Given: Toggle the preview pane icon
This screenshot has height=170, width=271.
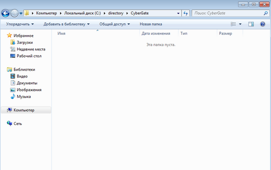Looking at the screenshot, I should point(251,24).
